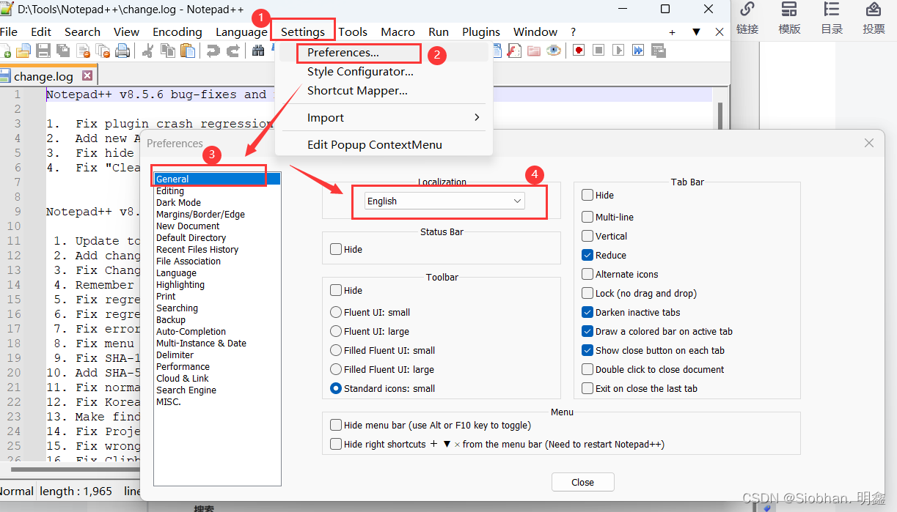Open the Plugins menu
This screenshot has width=897, height=512.
pyautogui.click(x=481, y=31)
